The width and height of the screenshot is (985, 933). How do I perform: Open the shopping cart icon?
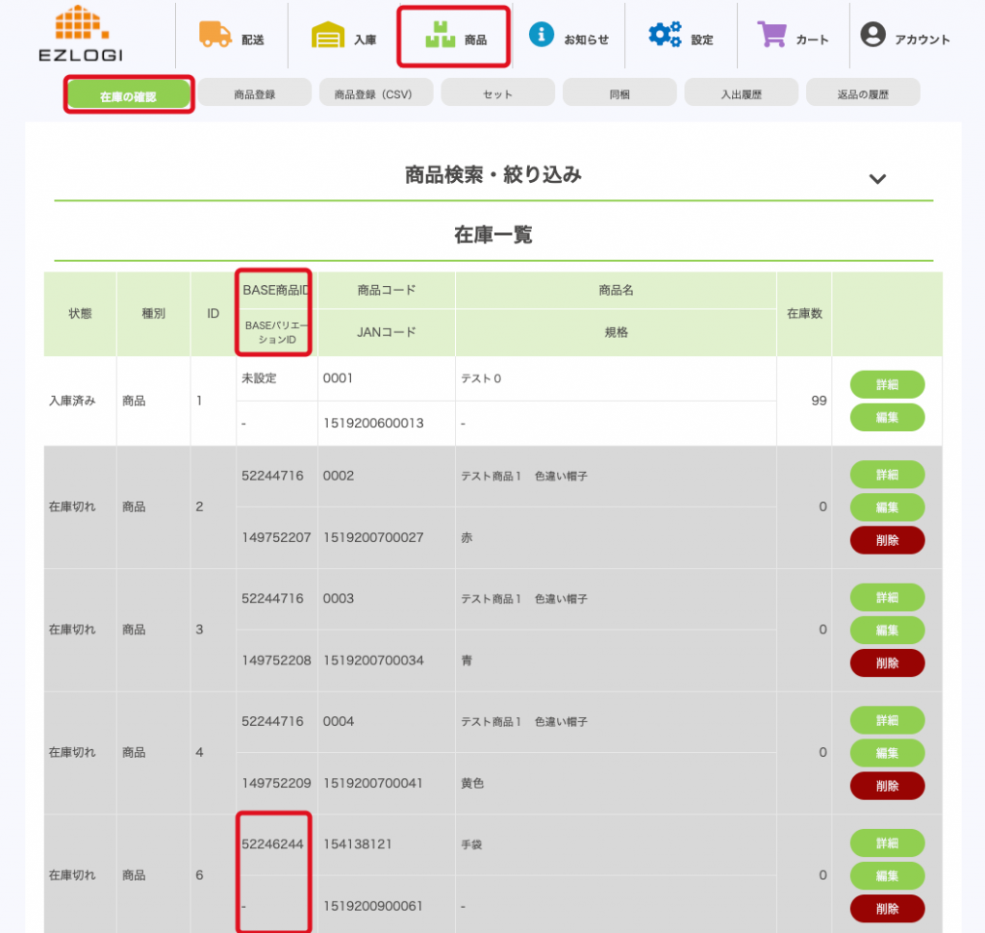pyautogui.click(x=771, y=35)
